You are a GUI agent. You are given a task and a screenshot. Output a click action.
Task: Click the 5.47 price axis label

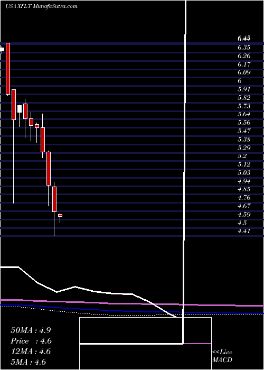pyautogui.click(x=244, y=131)
